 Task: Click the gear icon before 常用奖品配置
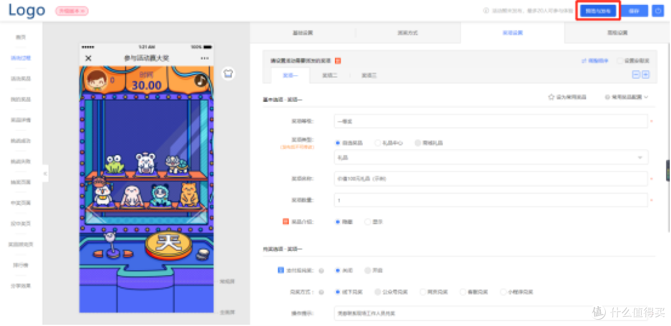pos(607,97)
